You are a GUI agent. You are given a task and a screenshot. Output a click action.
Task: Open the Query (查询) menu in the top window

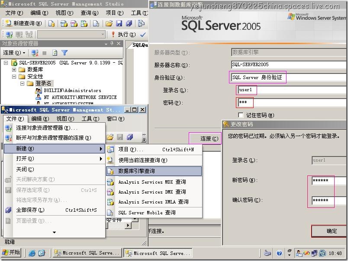[89, 13]
